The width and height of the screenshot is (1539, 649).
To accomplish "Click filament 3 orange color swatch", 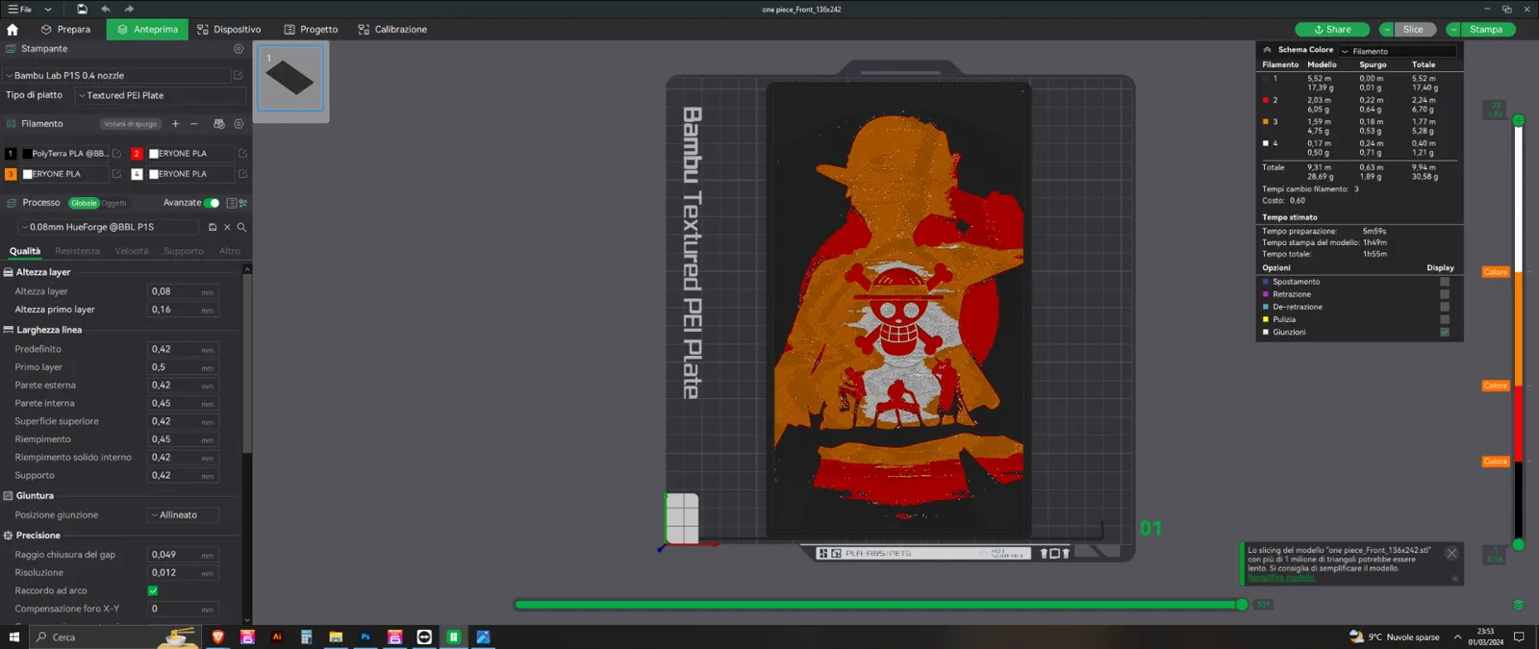I will click(x=11, y=174).
